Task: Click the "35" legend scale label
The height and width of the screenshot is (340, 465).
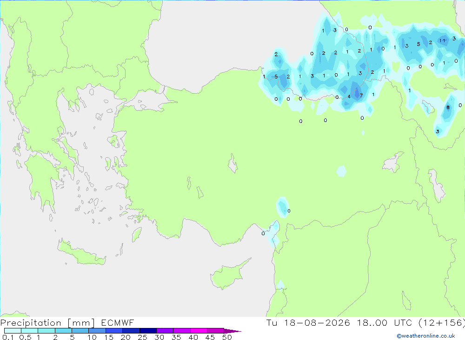Action: pyautogui.click(x=176, y=337)
